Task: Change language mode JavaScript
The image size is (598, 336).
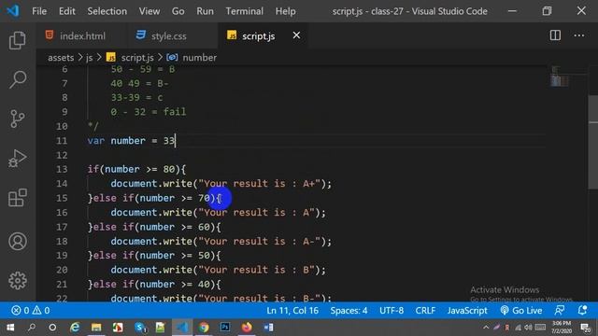Action: click(x=467, y=310)
